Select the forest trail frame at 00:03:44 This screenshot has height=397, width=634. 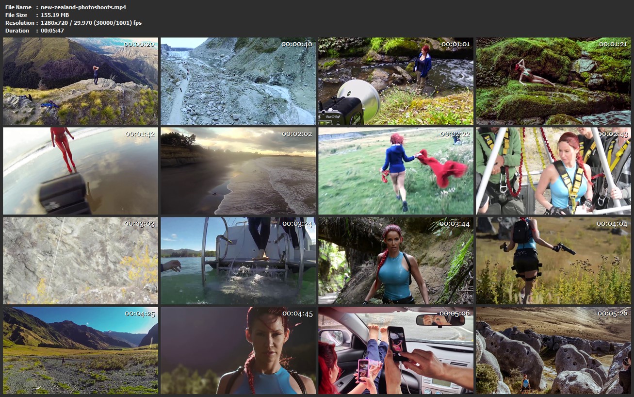pyautogui.click(x=396, y=261)
